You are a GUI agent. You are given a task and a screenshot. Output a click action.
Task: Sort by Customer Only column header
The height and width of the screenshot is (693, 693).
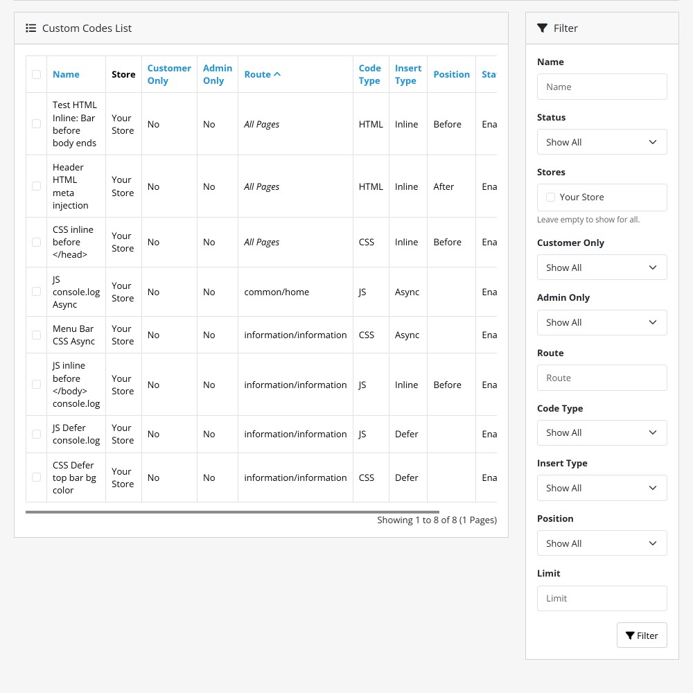tap(169, 74)
